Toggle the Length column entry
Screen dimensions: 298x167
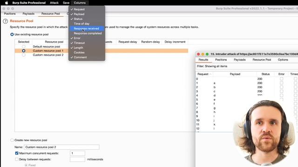(87, 48)
